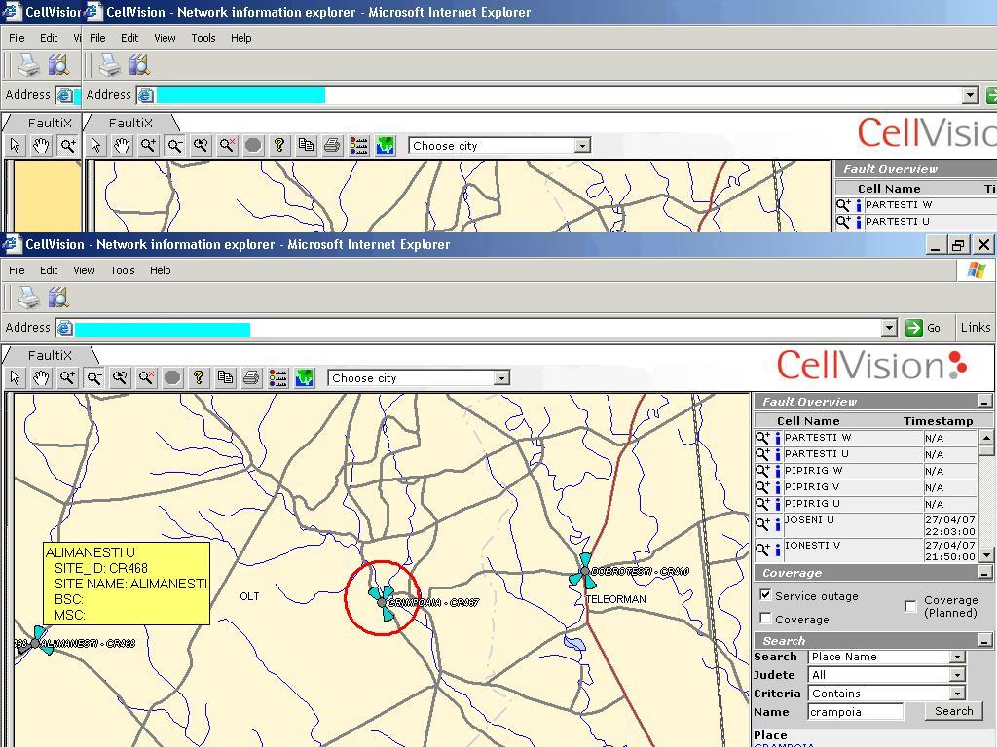Click the CRAMPOAIA CR467 cell site marker
997x747 pixels.
[382, 602]
